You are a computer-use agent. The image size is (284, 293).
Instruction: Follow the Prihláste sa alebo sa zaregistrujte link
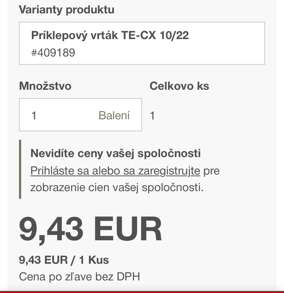click(115, 171)
